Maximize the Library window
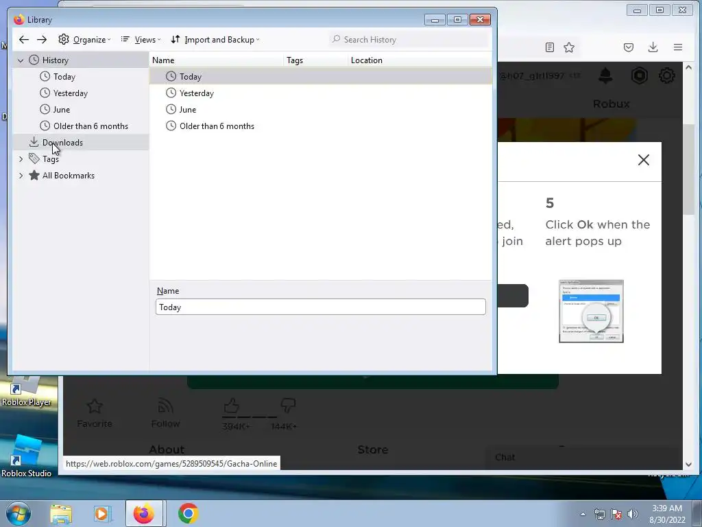Screen dimensions: 702x527 (x=457, y=20)
